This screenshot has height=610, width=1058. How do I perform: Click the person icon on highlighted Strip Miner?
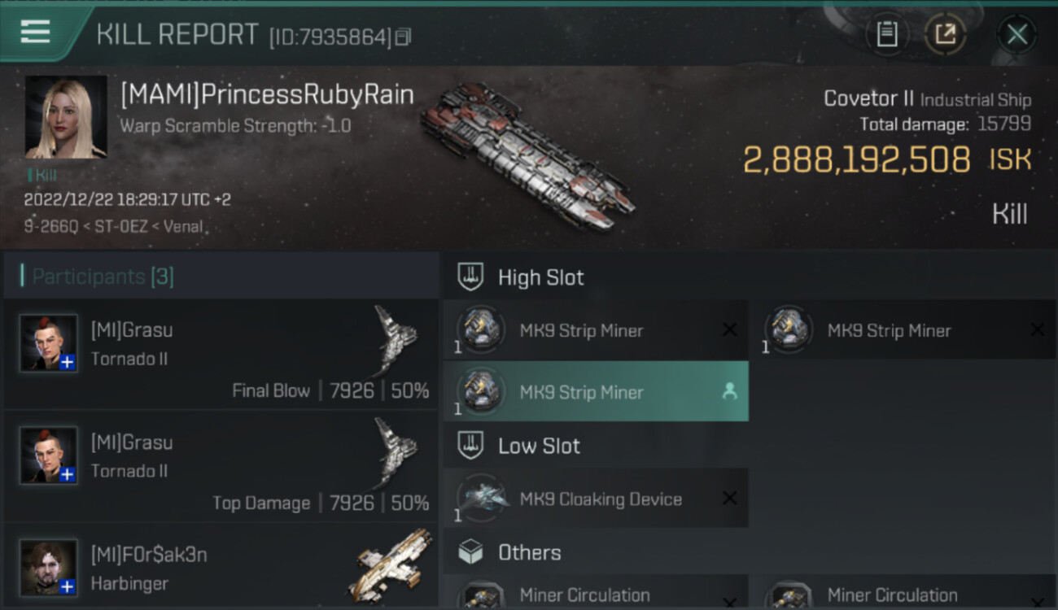pos(729,392)
